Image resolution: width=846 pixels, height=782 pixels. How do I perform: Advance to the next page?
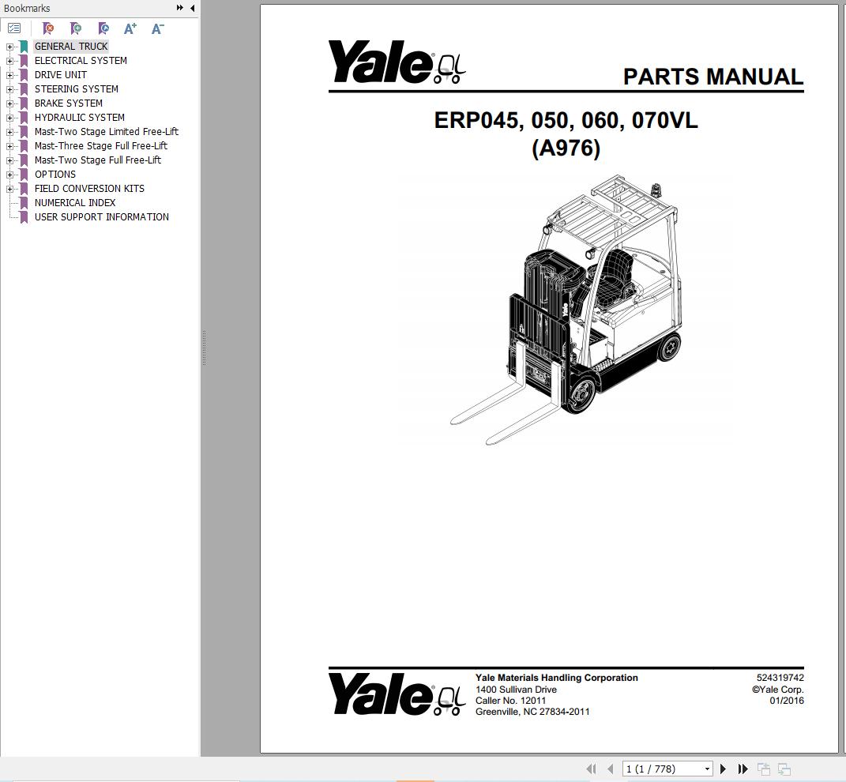point(724,768)
